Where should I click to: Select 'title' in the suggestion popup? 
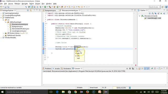78,54
